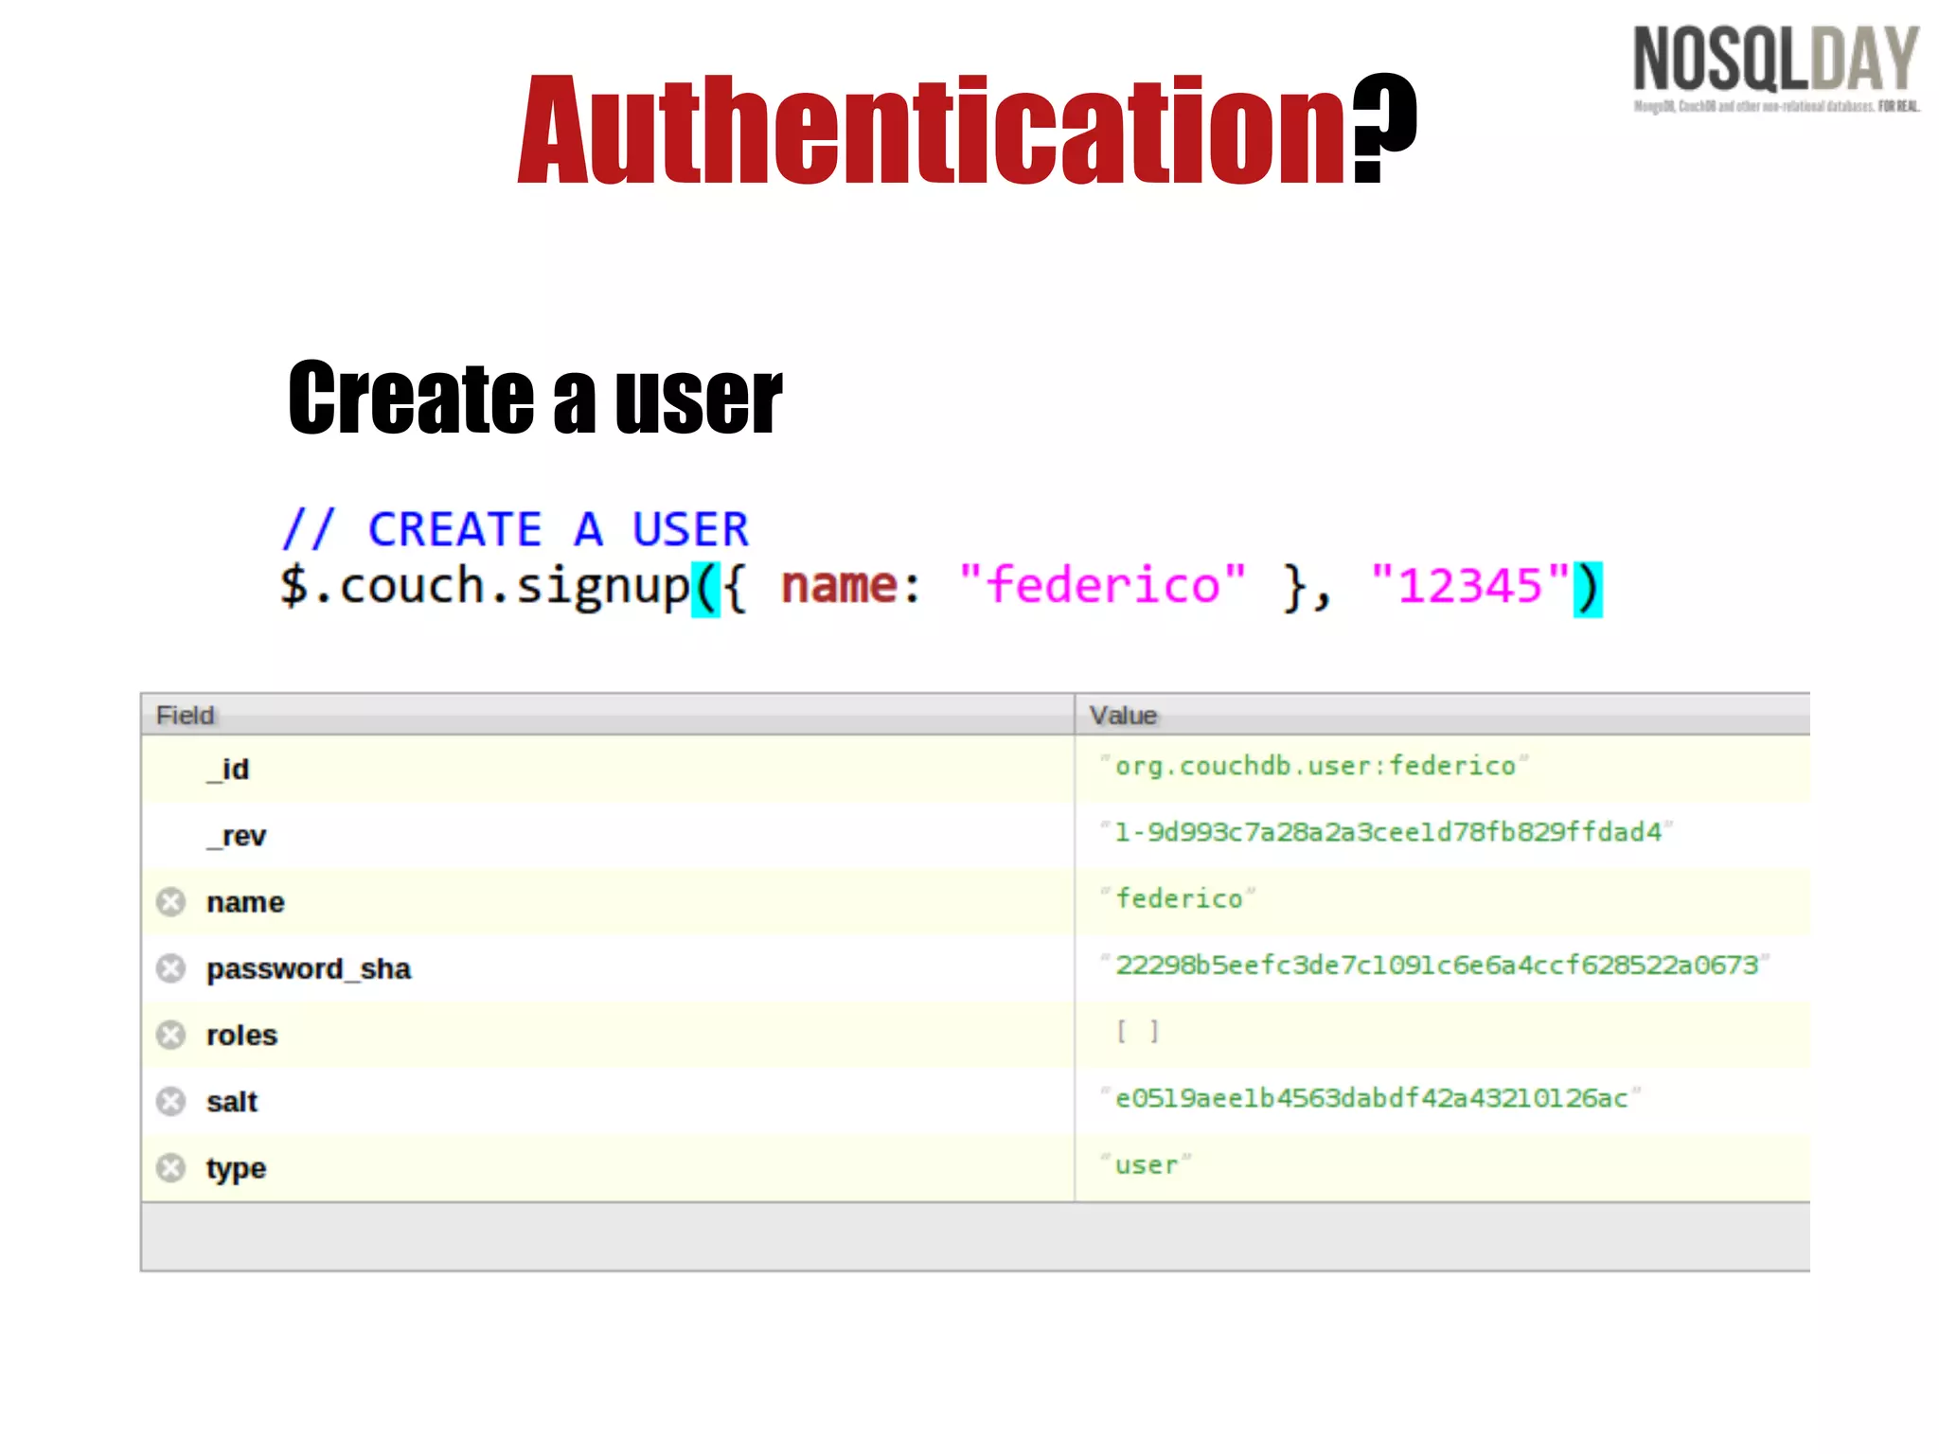1939x1454 pixels.
Task: Click the delete icon beside salt field
Action: (170, 1101)
